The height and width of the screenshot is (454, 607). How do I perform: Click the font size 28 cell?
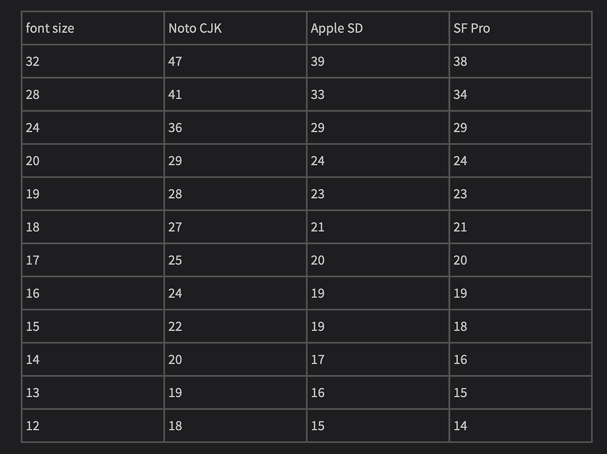pyautogui.click(x=93, y=95)
